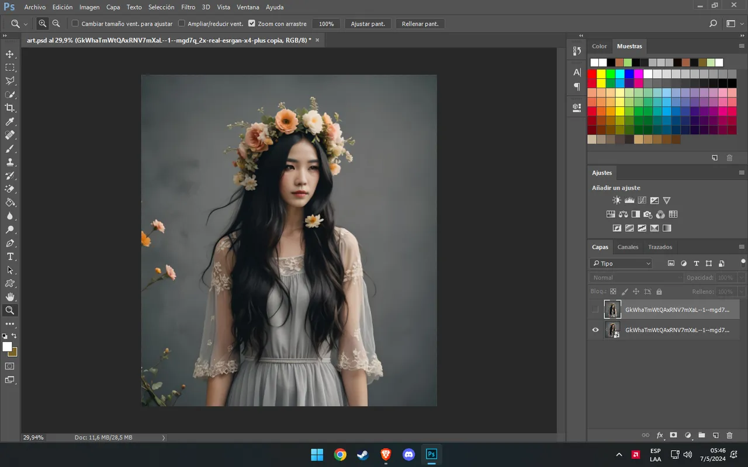This screenshot has width=748, height=467.
Task: Select the Blur tool
Action: click(x=10, y=216)
